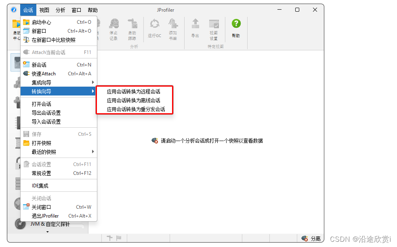Image resolution: width=397 pixels, height=247 pixels.
Task: Open the 帮助 menu in menu bar
Action: (92, 10)
